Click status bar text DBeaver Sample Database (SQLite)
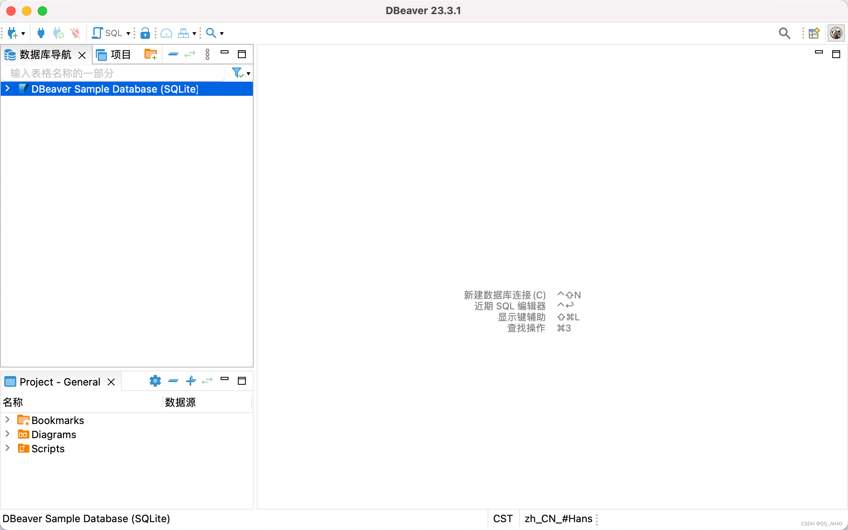The width and height of the screenshot is (848, 530). tap(86, 519)
